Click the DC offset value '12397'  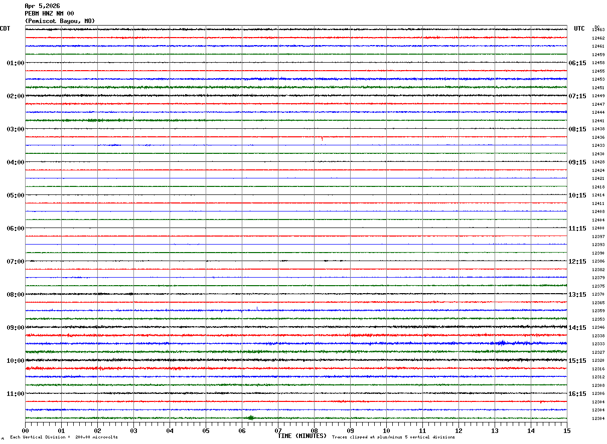(598, 237)
